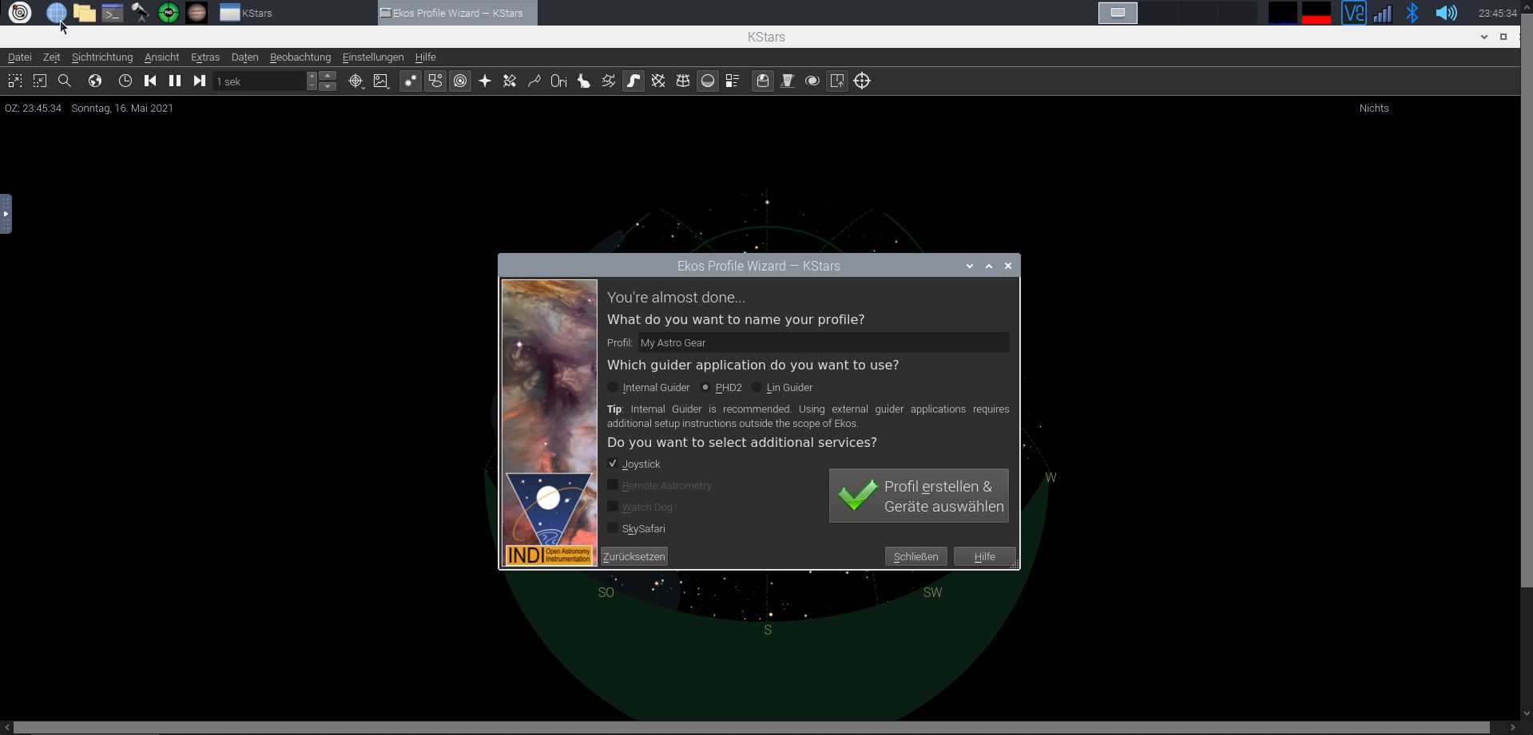The image size is (1533, 735).
Task: Click the export-arrow toolbar icon
Action: (837, 81)
